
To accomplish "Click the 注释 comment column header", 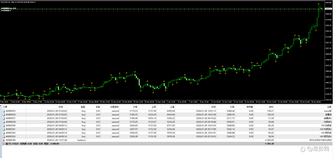I will point(329,107).
